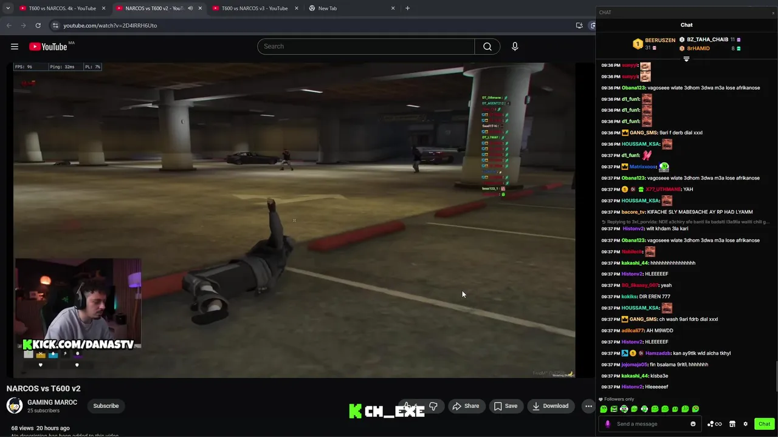Open more actions ellipsis under the video
The width and height of the screenshot is (778, 437).
point(588,406)
